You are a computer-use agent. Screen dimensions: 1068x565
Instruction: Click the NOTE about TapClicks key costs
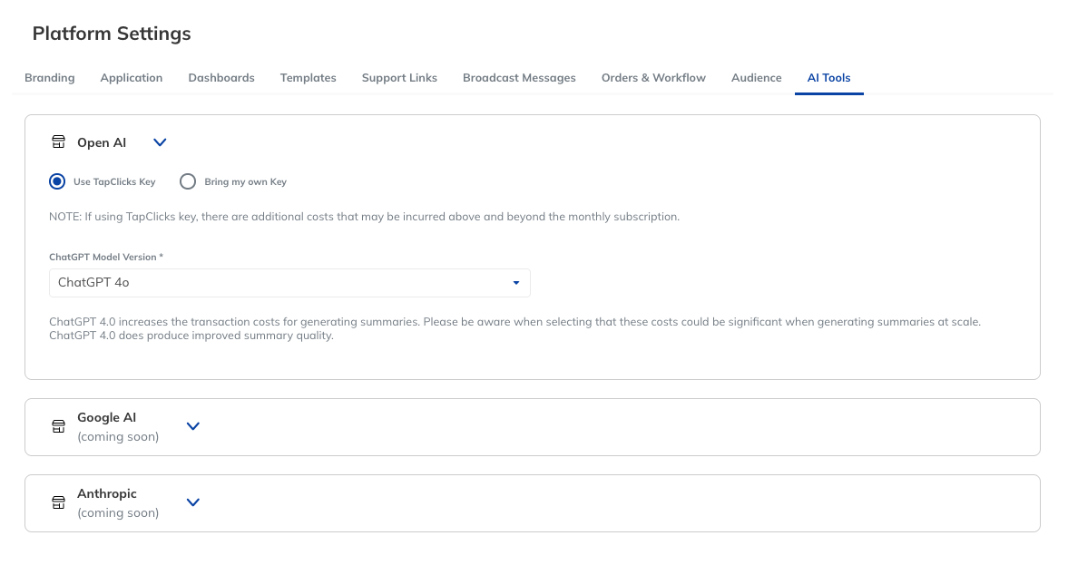point(365,217)
